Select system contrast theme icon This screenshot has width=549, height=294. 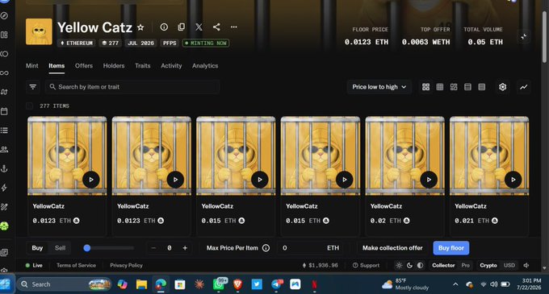[x=420, y=265]
